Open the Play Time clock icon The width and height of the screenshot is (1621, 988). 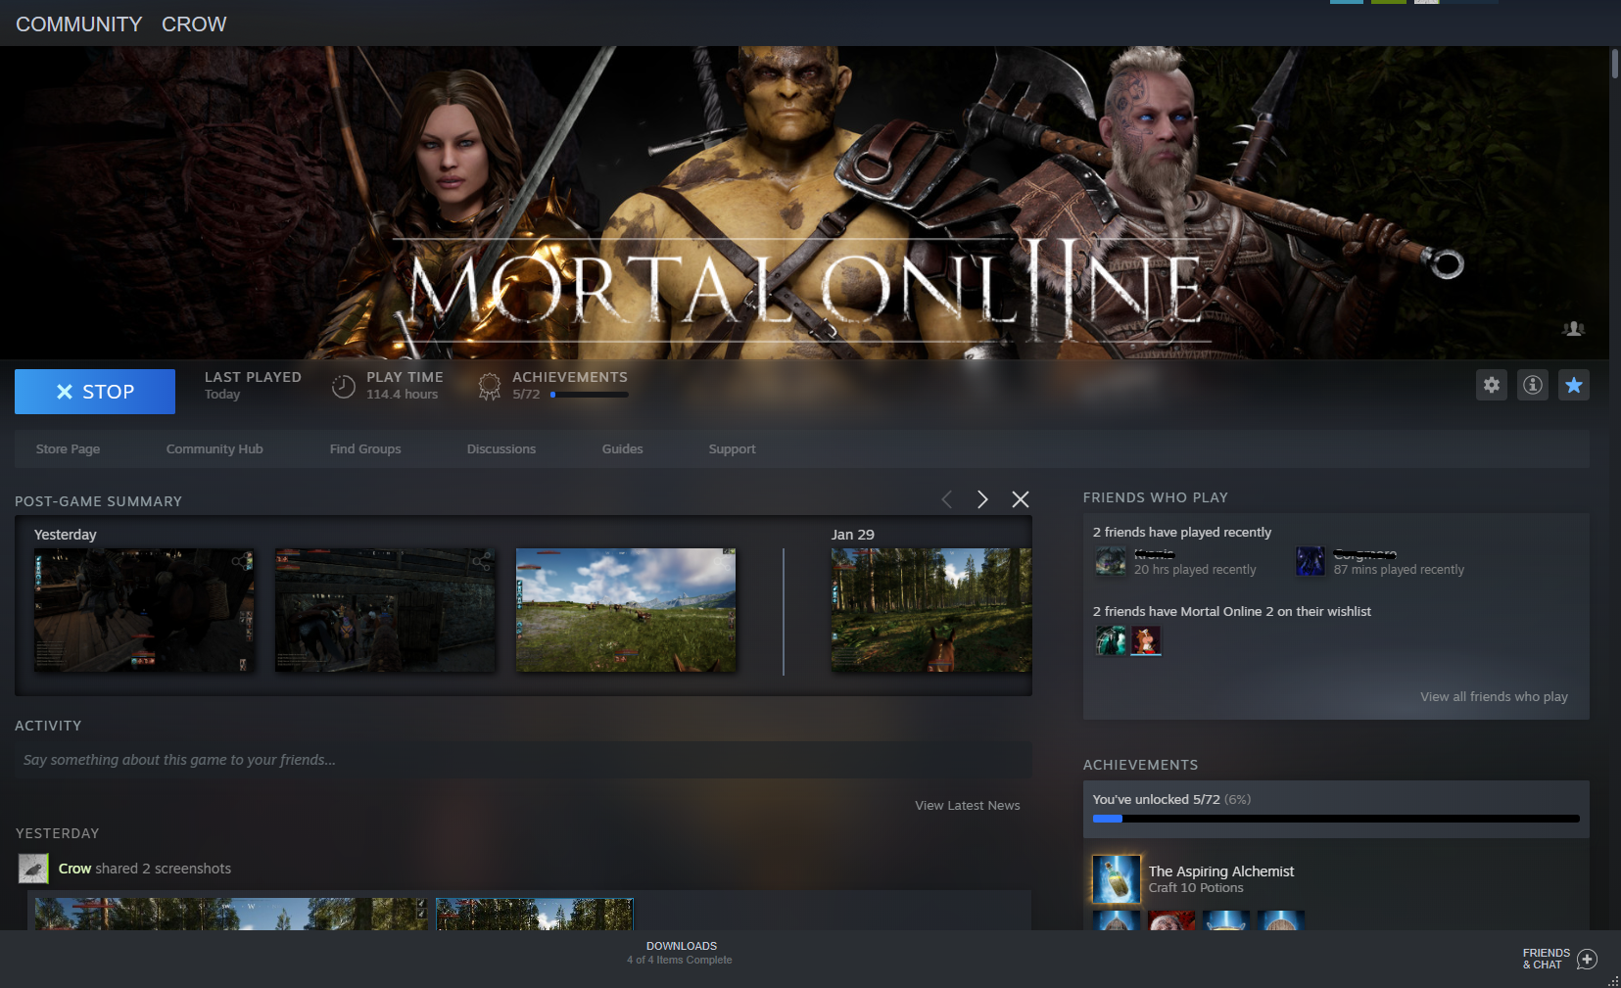[343, 387]
